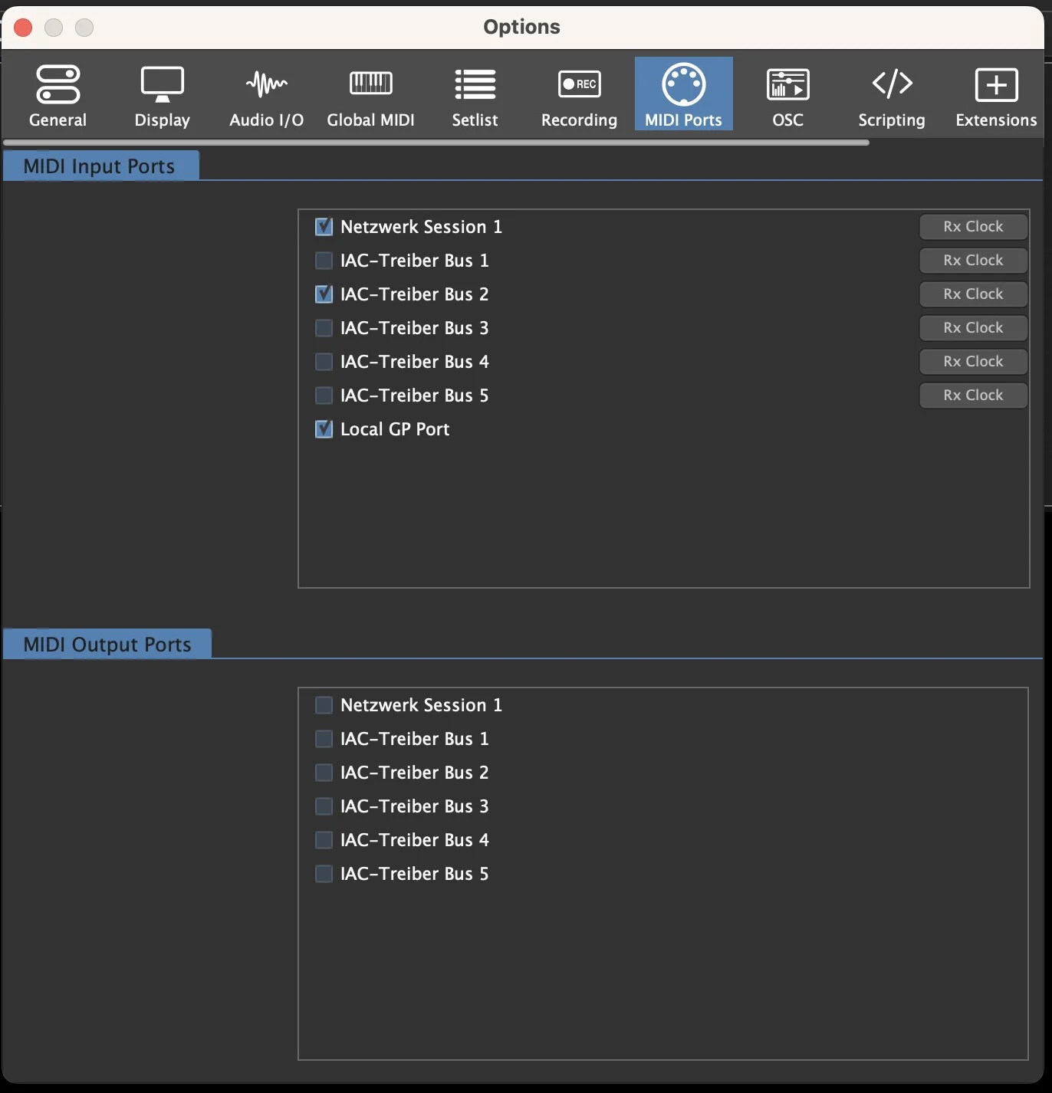Click the OSC settings icon

[787, 94]
